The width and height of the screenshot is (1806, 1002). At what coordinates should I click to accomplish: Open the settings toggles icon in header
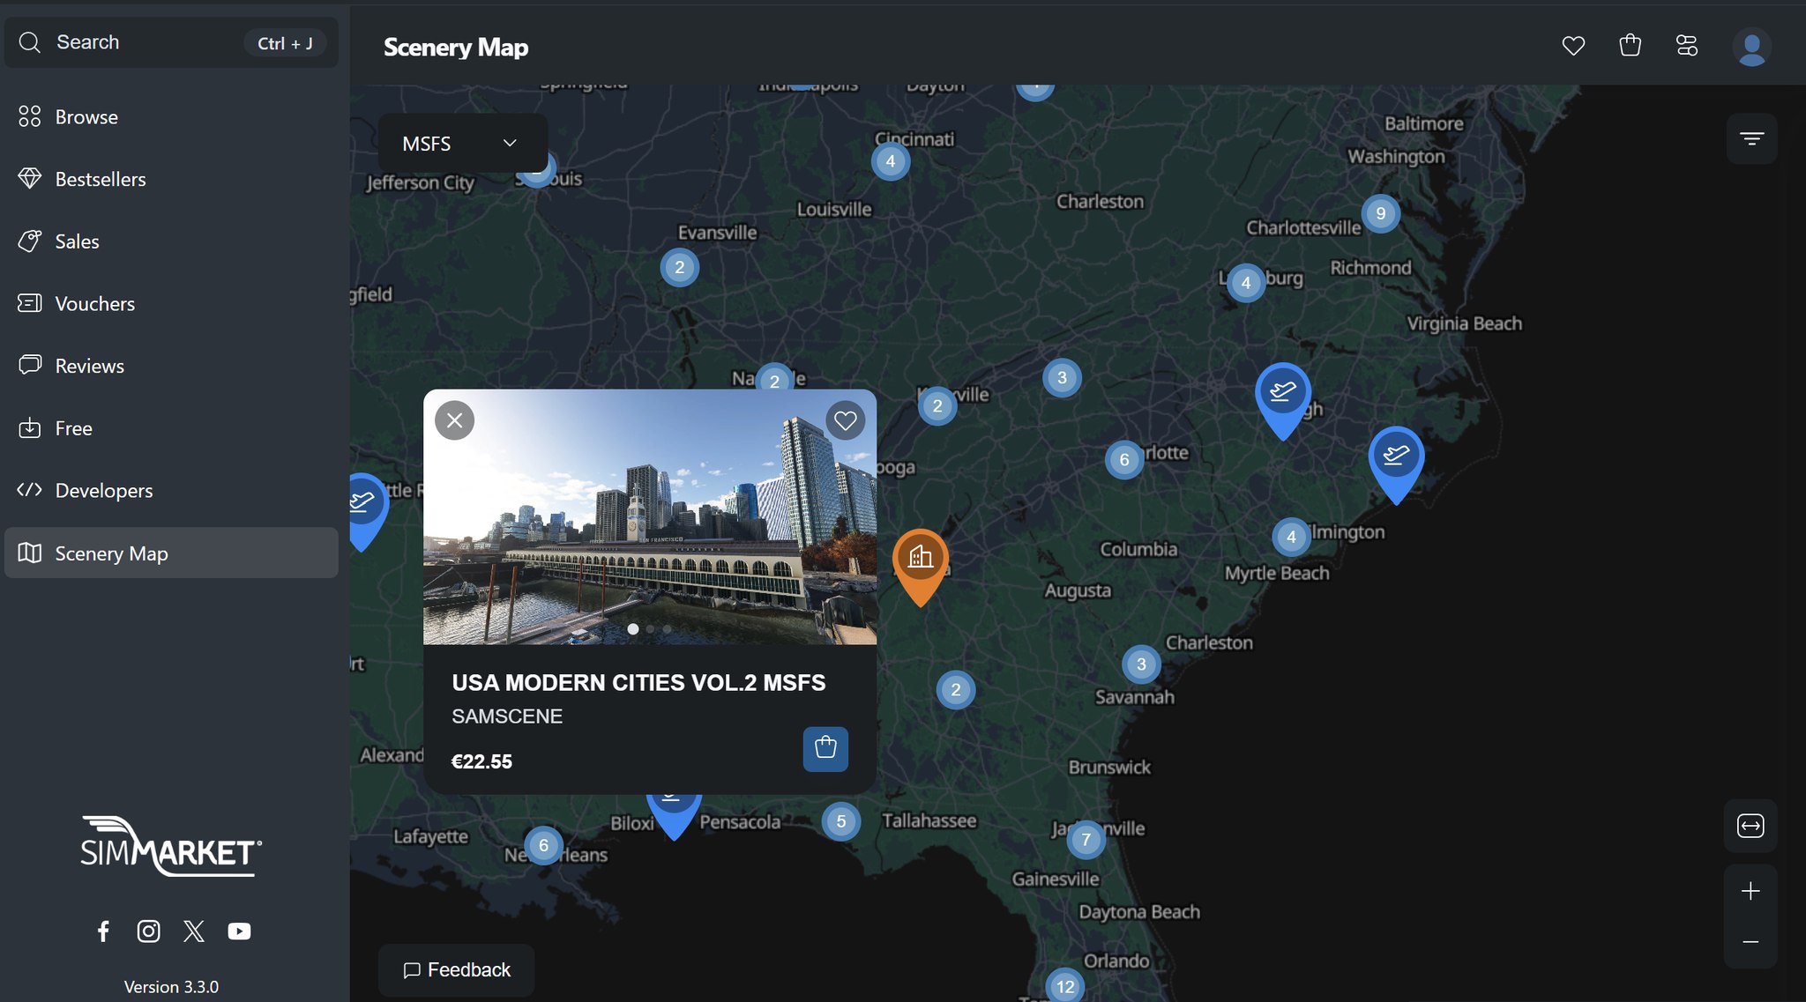pos(1686,45)
